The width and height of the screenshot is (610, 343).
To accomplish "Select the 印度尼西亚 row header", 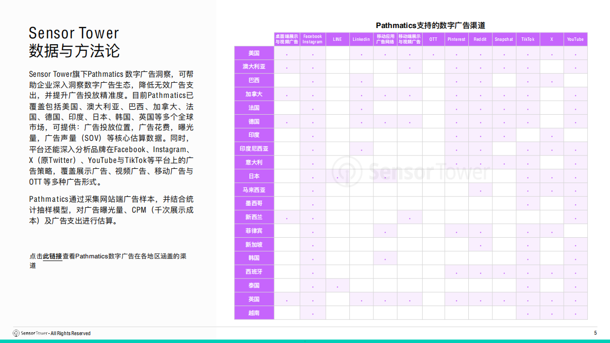I will (x=254, y=149).
